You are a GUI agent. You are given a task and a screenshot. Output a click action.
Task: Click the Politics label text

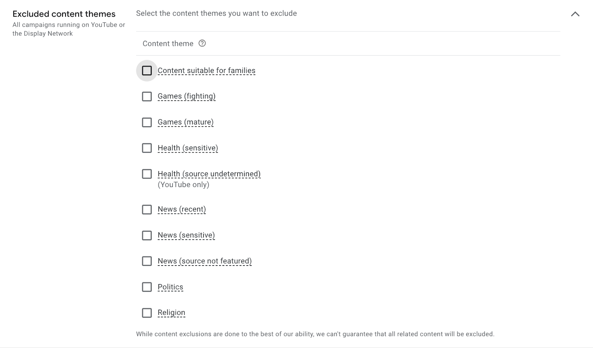click(x=170, y=287)
